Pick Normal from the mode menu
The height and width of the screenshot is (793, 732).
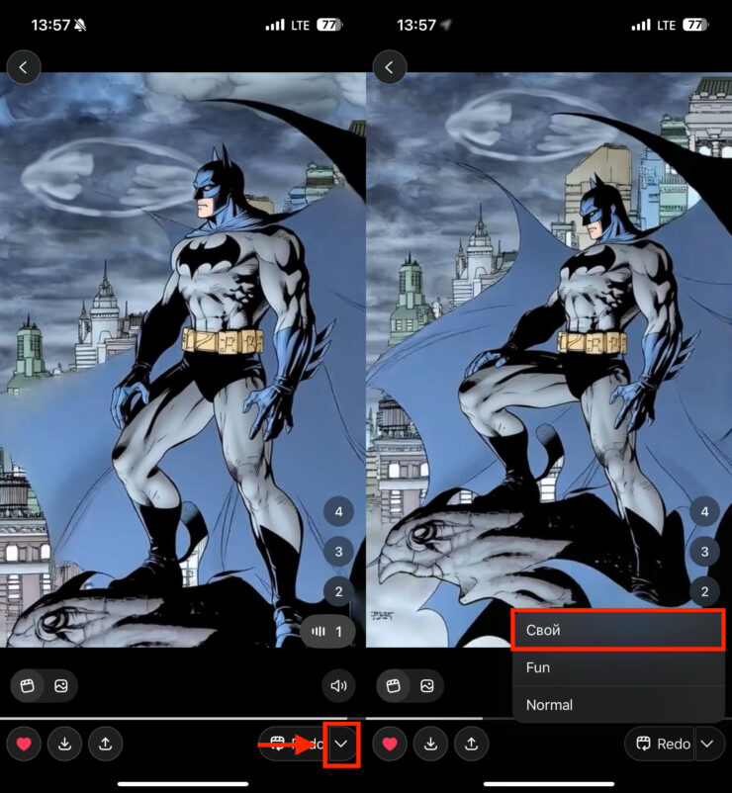(618, 705)
